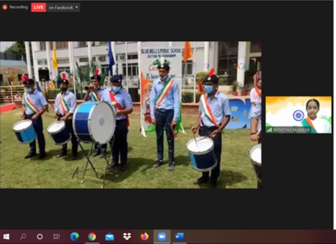Click the shared drum band video
Viewport: 336px width, 244px height.
pyautogui.click(x=131, y=115)
